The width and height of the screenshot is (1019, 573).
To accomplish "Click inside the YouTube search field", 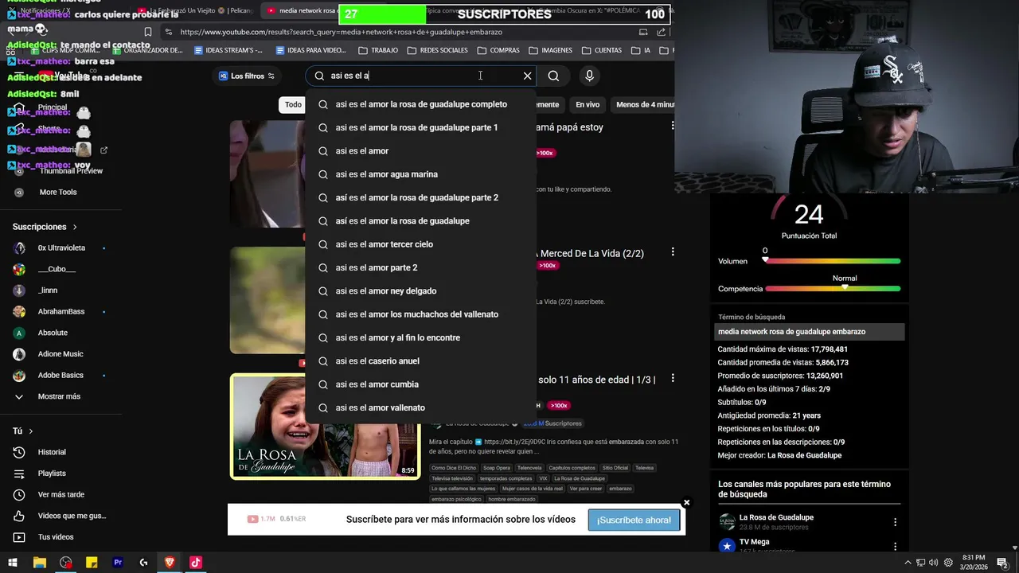I will tap(422, 76).
